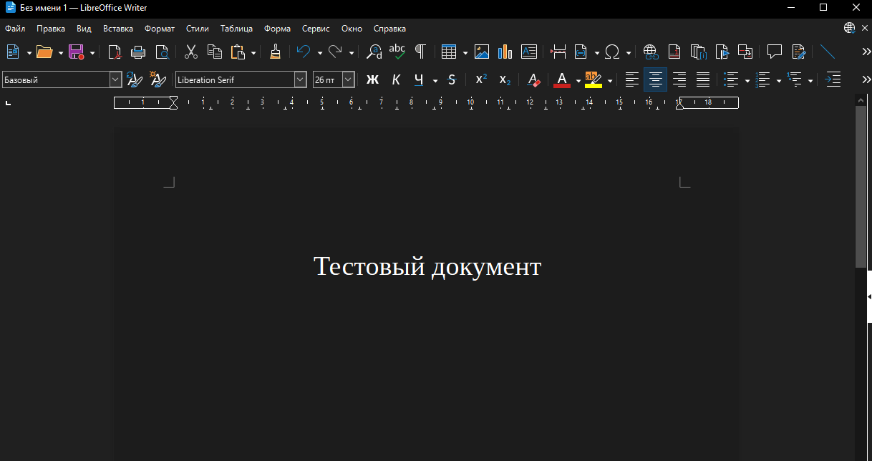Insert an image from the toolbar
The width and height of the screenshot is (872, 461).
[x=482, y=52]
